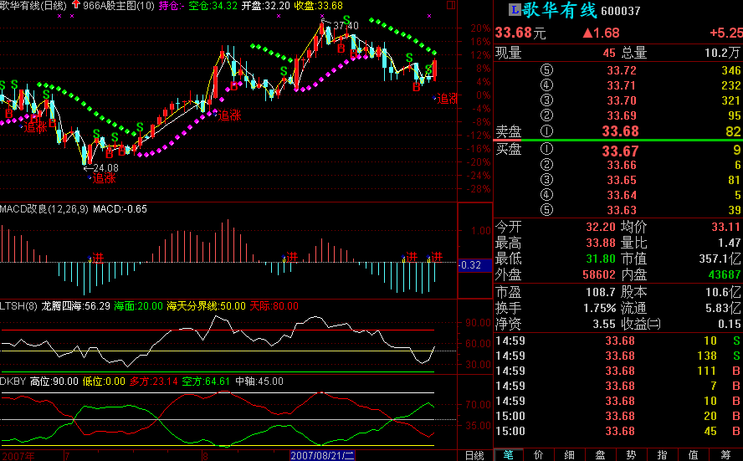Click the current price 33.68元
The height and width of the screenshot is (461, 743).
[520, 33]
